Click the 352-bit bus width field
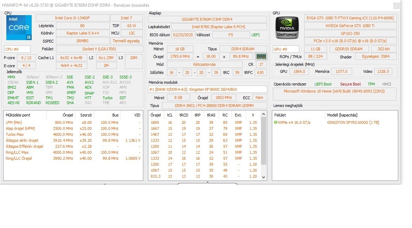 (x=383, y=49)
